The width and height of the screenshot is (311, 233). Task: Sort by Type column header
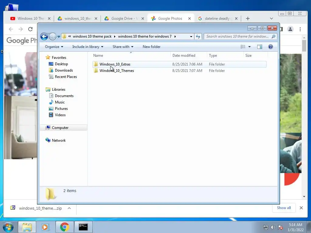tap(225, 56)
